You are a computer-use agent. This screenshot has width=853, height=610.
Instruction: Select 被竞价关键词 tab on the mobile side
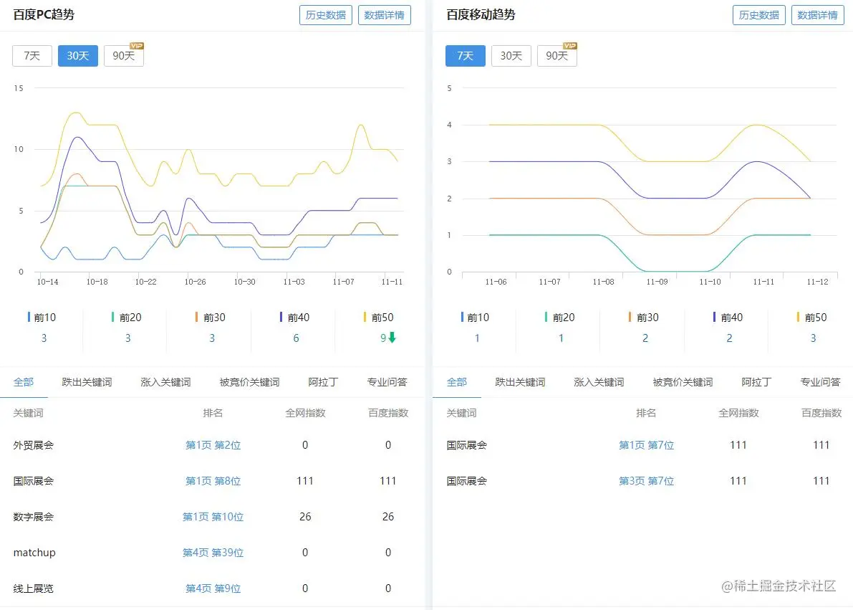(x=683, y=382)
